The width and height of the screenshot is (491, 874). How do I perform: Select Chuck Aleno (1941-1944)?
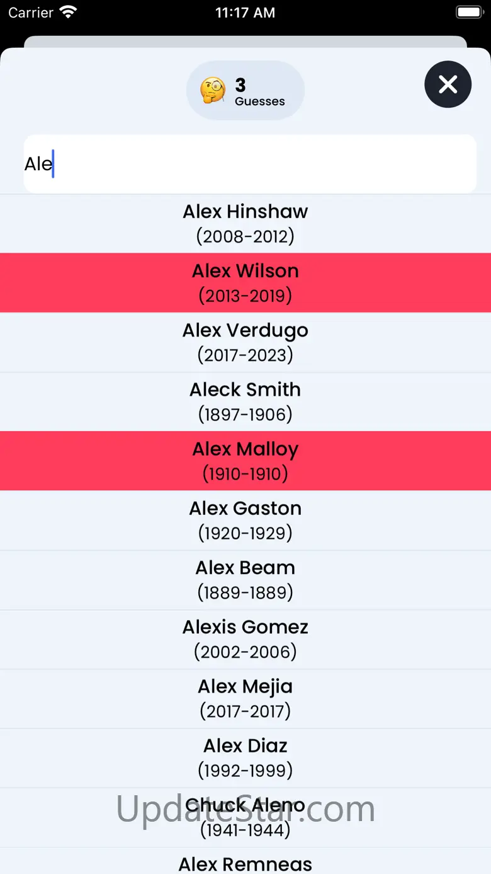point(245,817)
